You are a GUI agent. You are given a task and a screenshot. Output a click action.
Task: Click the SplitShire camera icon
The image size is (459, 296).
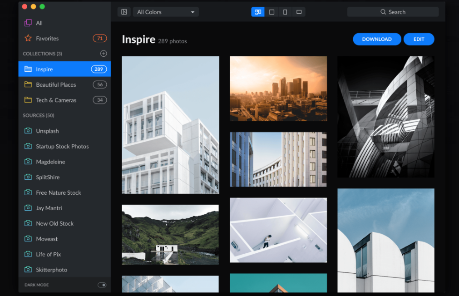(28, 177)
